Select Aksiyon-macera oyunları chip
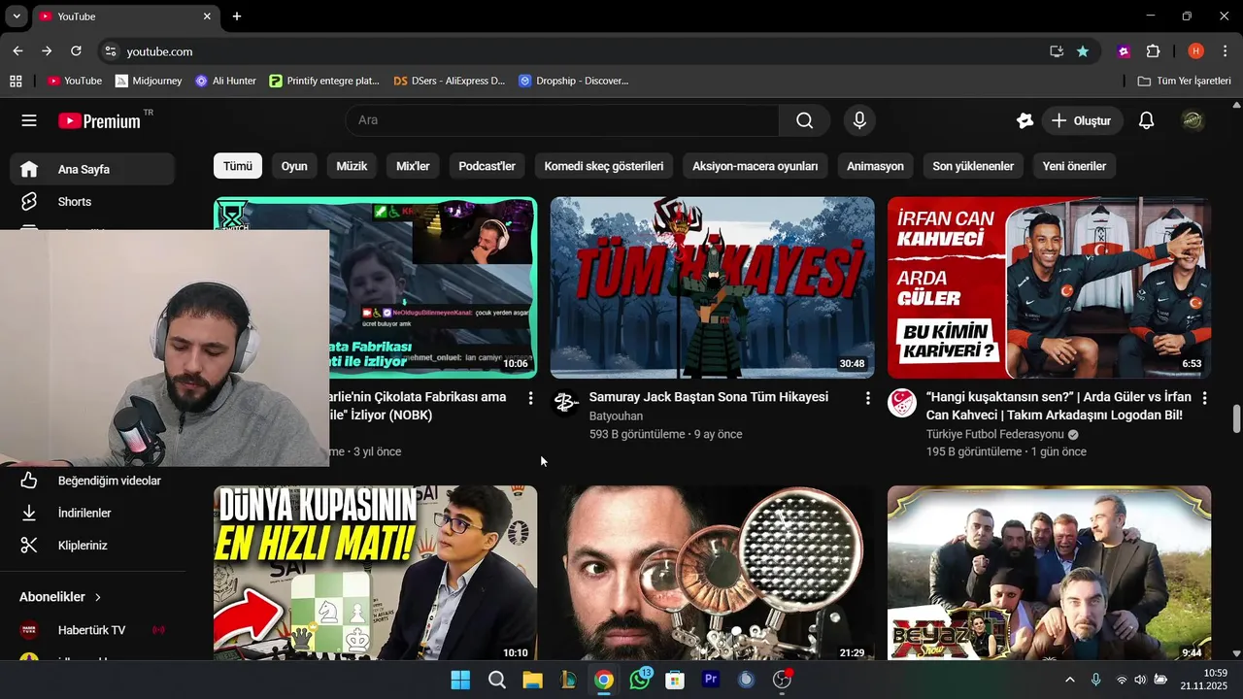The image size is (1243, 699). (756, 166)
